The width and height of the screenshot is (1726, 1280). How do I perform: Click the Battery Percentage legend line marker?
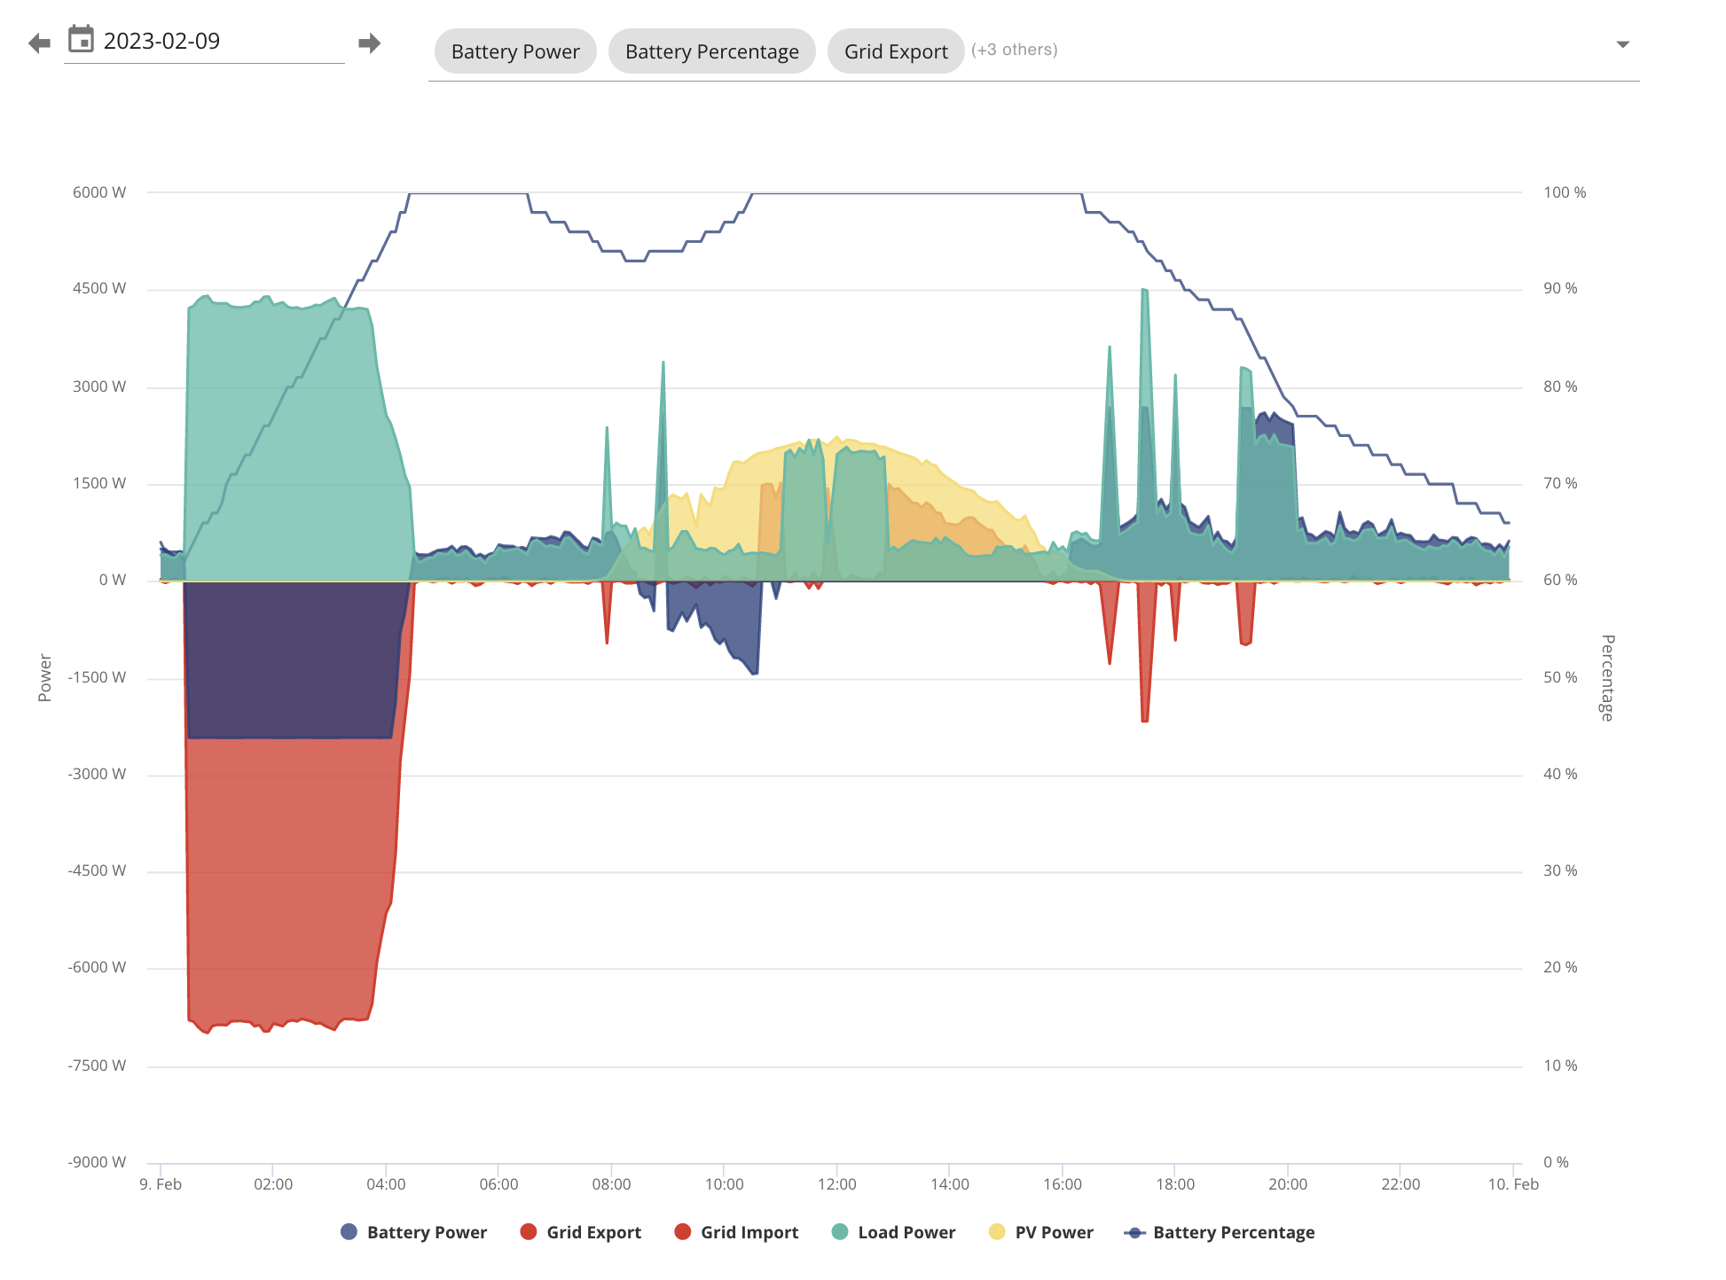[1134, 1232]
